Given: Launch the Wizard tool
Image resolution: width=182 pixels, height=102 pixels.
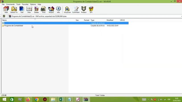Looking at the screenshot, I should tap(51, 10).
